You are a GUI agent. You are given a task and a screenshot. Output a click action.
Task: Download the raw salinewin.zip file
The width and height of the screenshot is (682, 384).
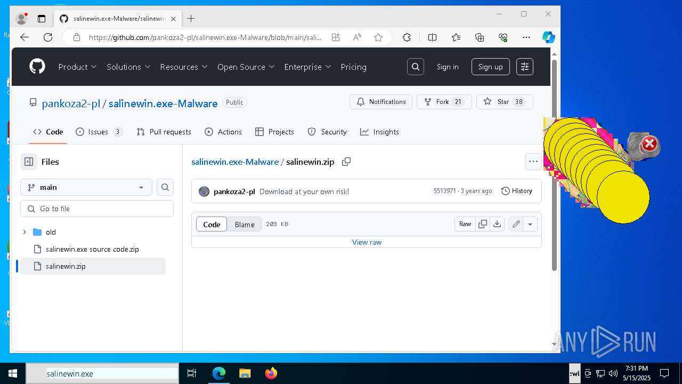tap(497, 224)
